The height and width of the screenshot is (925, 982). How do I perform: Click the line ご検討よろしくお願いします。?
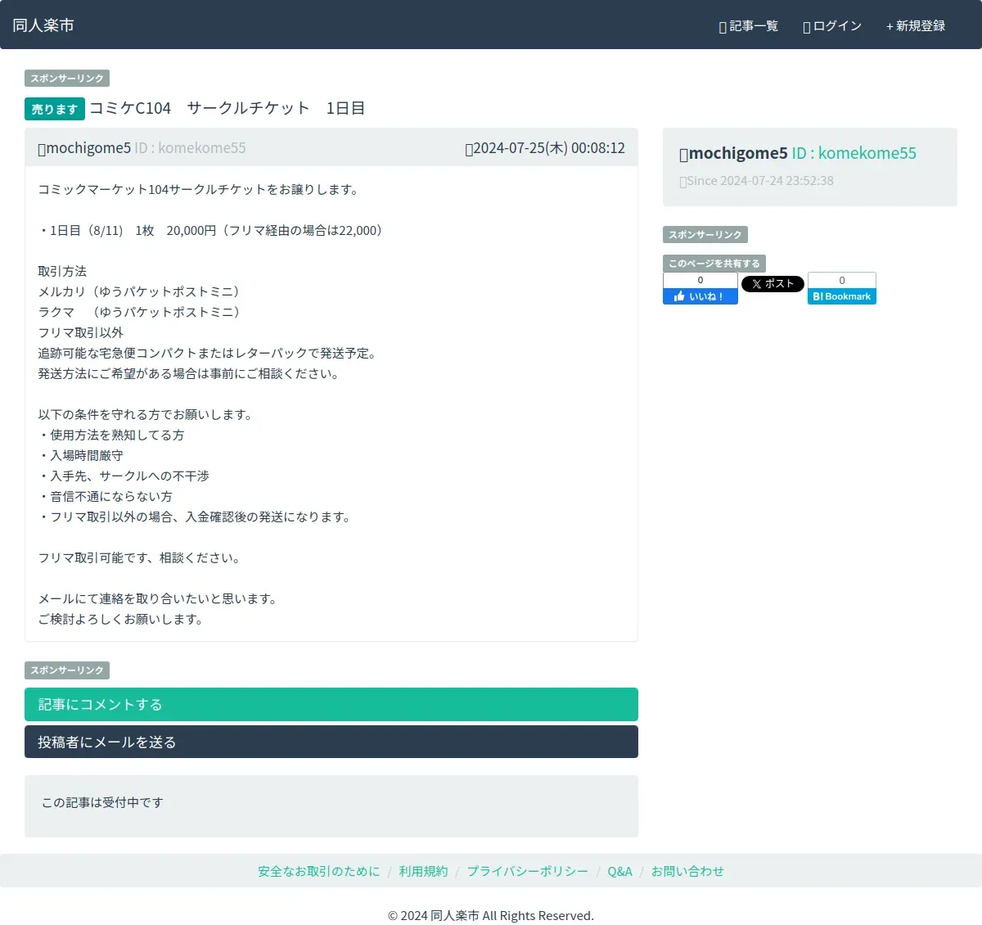(x=123, y=619)
